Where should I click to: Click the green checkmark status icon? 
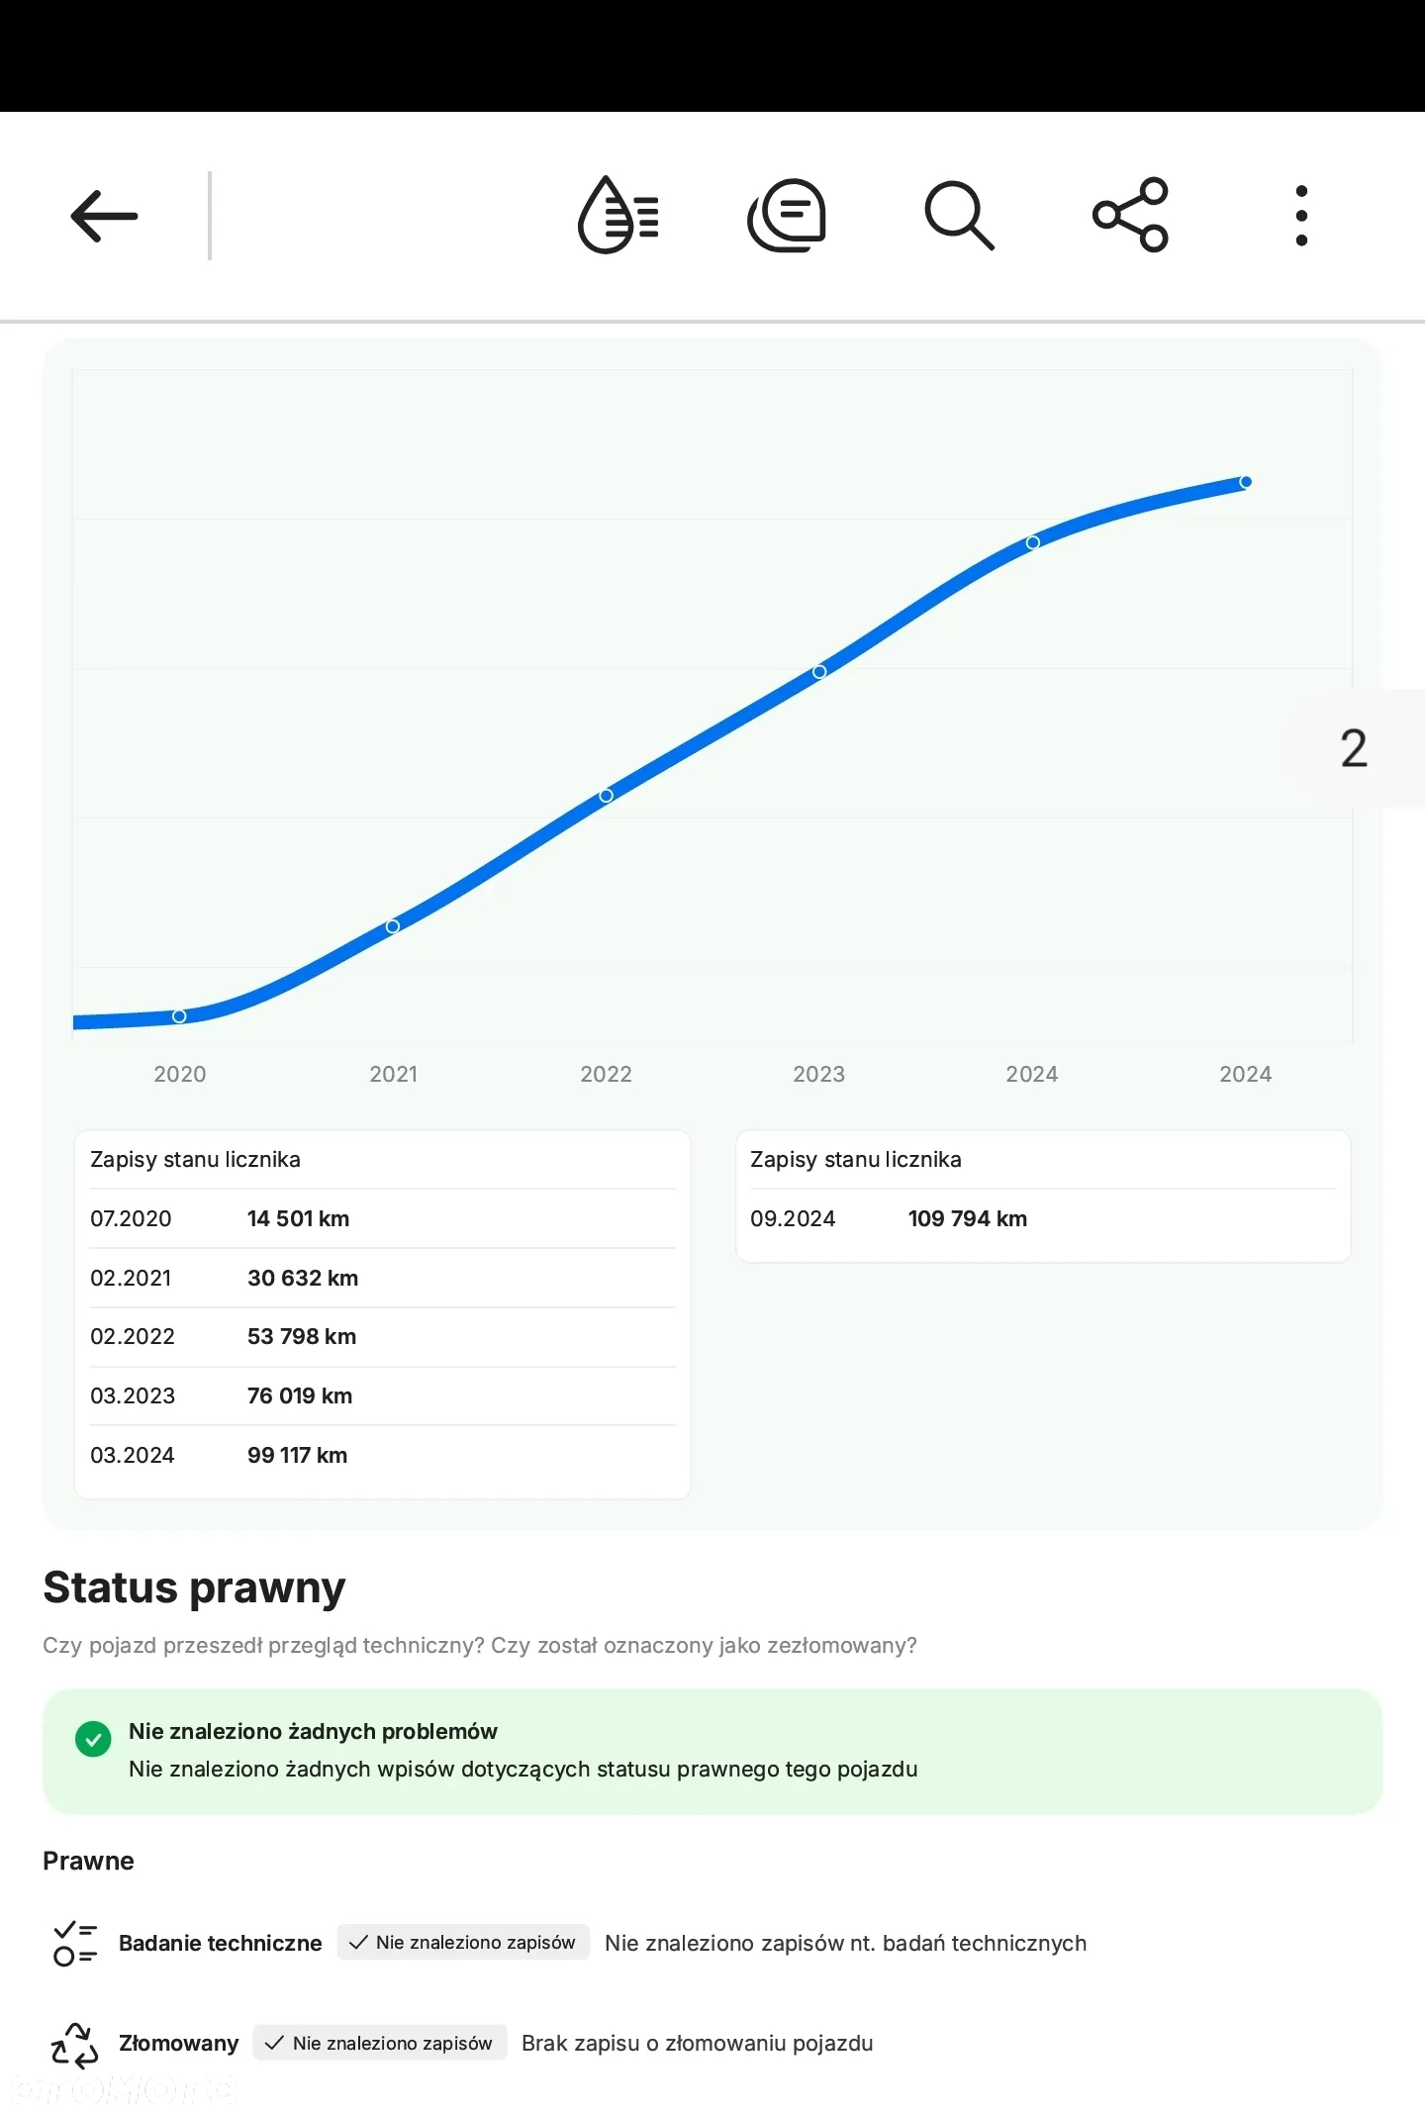click(93, 1739)
